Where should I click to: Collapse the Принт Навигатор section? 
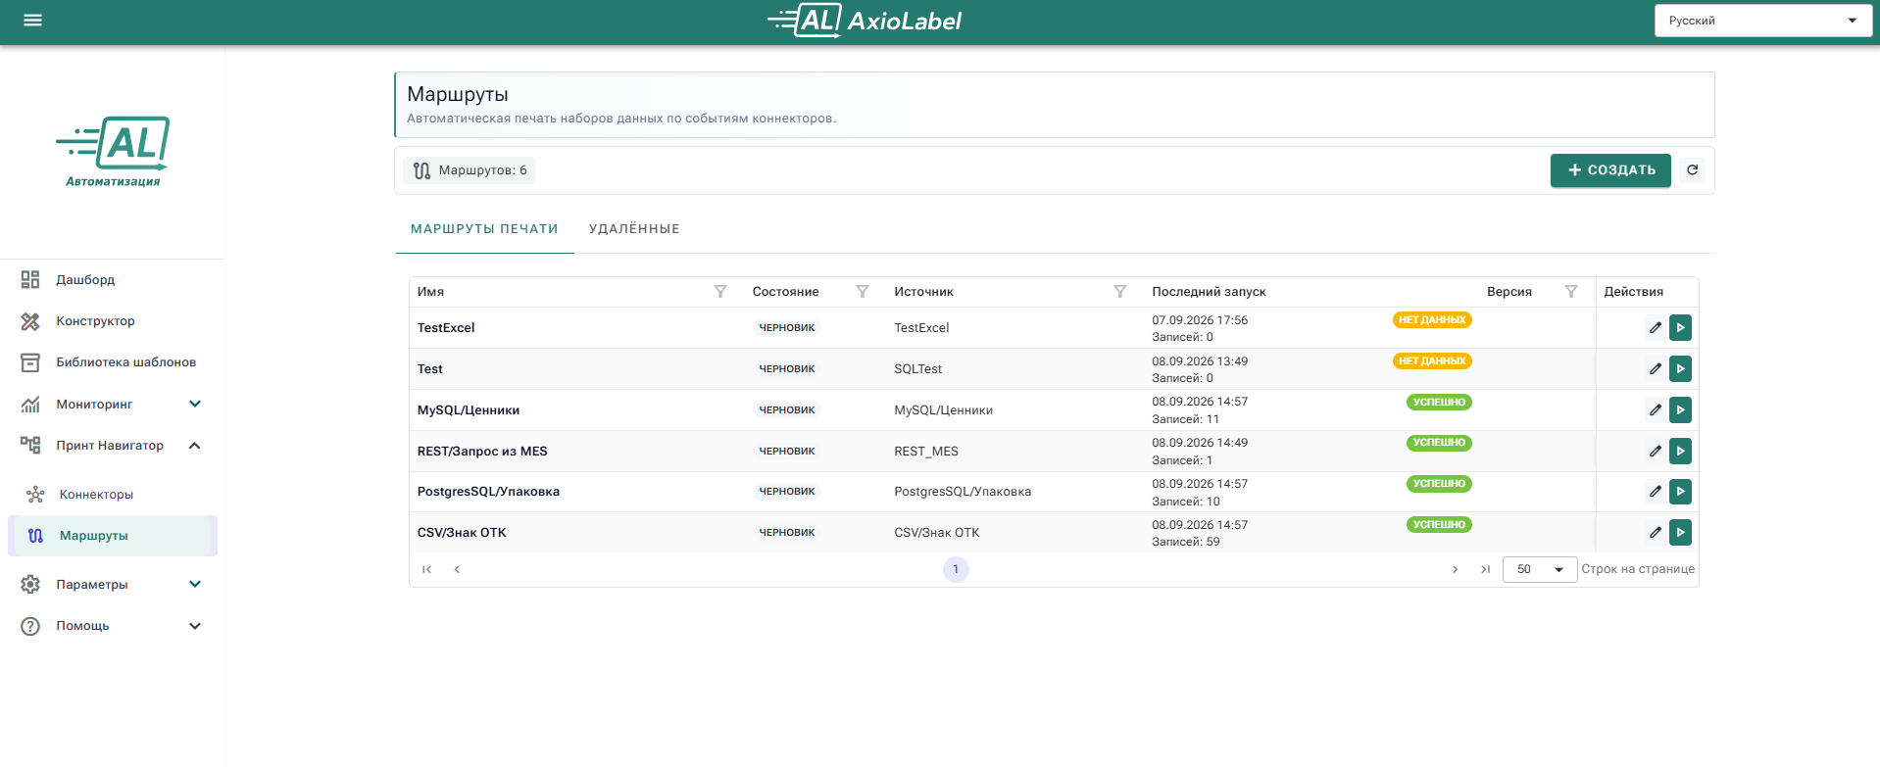coord(195,446)
